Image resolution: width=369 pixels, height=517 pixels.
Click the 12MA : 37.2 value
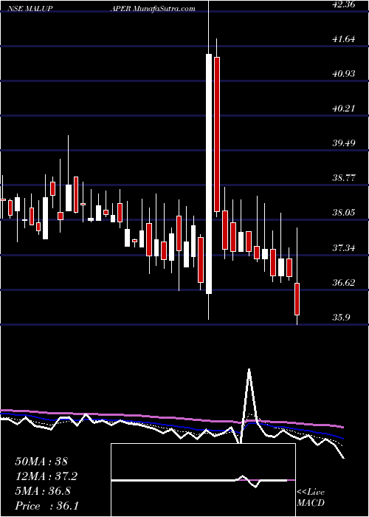coord(47,476)
